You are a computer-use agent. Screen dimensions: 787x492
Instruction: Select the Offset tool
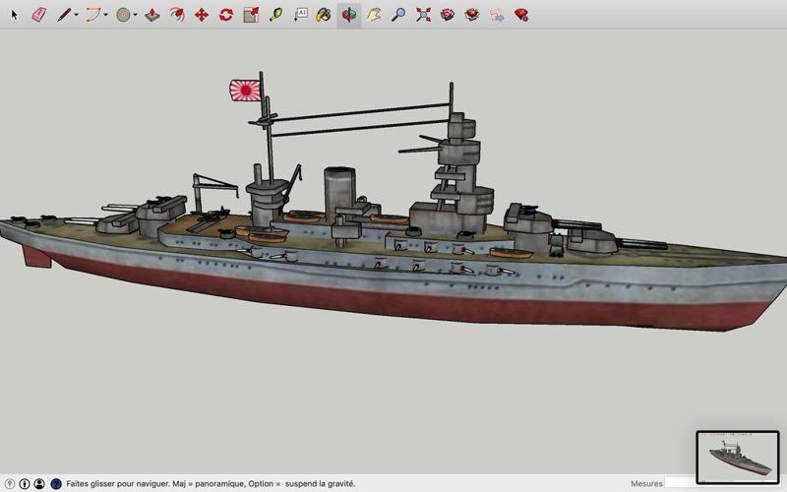click(177, 15)
